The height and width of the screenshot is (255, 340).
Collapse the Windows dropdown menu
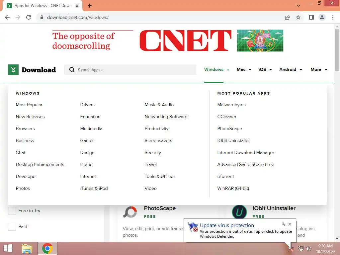(216, 70)
